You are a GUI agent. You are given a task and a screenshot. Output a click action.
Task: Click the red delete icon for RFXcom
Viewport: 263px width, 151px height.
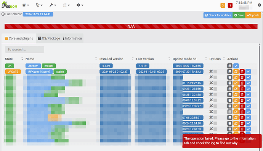pyautogui.click(x=242, y=71)
